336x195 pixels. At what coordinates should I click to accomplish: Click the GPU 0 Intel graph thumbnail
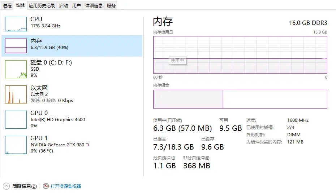[x=16, y=120]
